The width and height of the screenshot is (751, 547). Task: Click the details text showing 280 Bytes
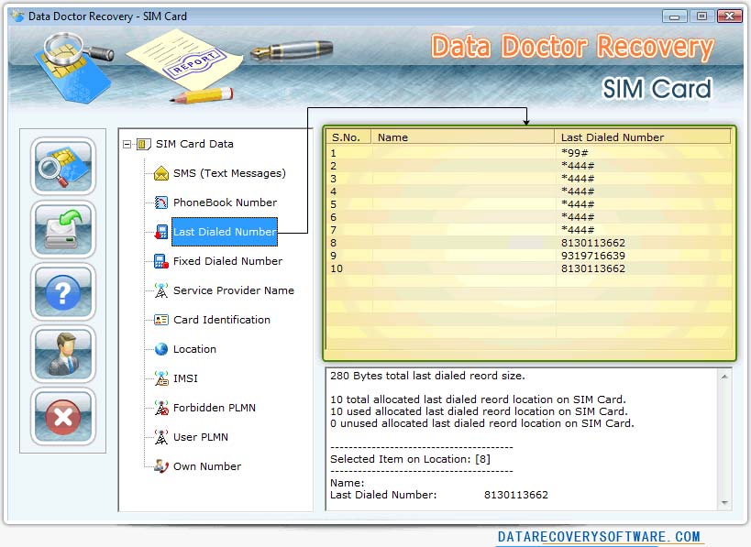point(427,376)
